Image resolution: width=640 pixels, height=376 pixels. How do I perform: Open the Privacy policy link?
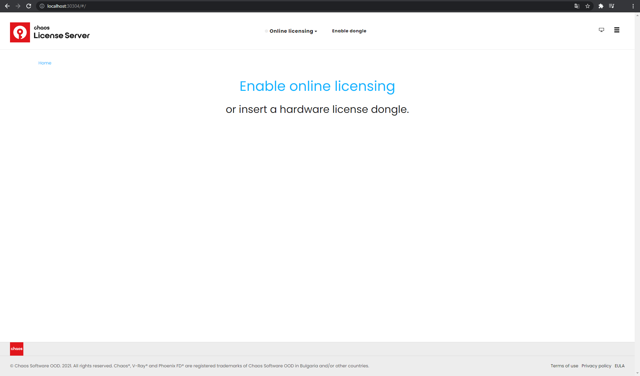[x=596, y=366]
